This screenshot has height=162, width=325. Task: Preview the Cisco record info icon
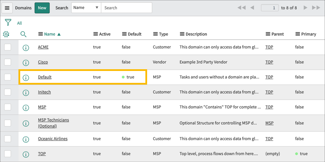26,63
